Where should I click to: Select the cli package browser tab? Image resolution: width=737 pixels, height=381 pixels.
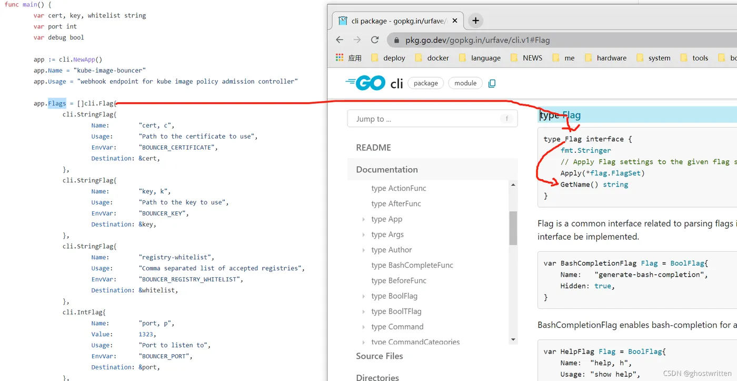(398, 21)
